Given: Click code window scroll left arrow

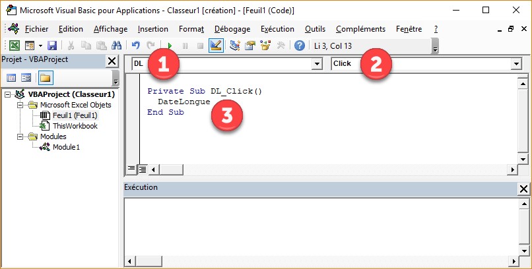Looking at the screenshot, I should tap(154, 169).
